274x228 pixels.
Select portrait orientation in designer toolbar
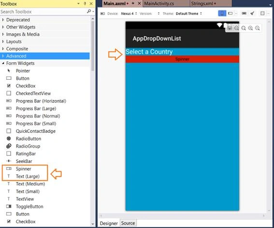pos(222,14)
